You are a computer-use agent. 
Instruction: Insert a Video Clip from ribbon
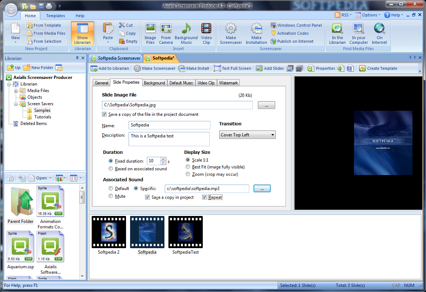(206, 34)
